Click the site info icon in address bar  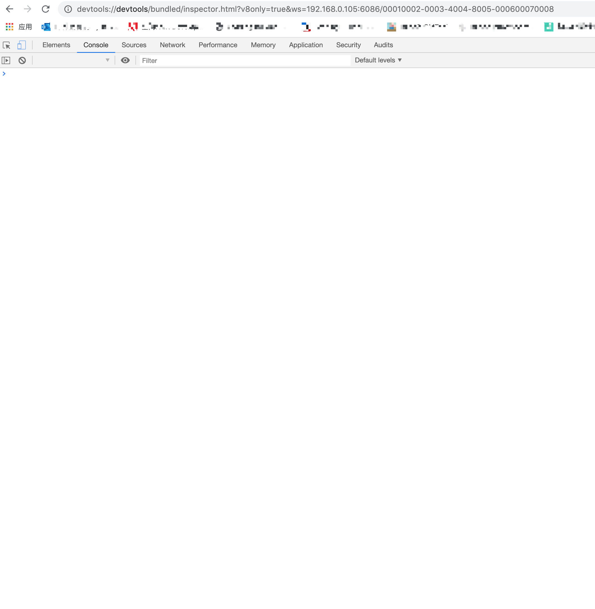point(68,9)
